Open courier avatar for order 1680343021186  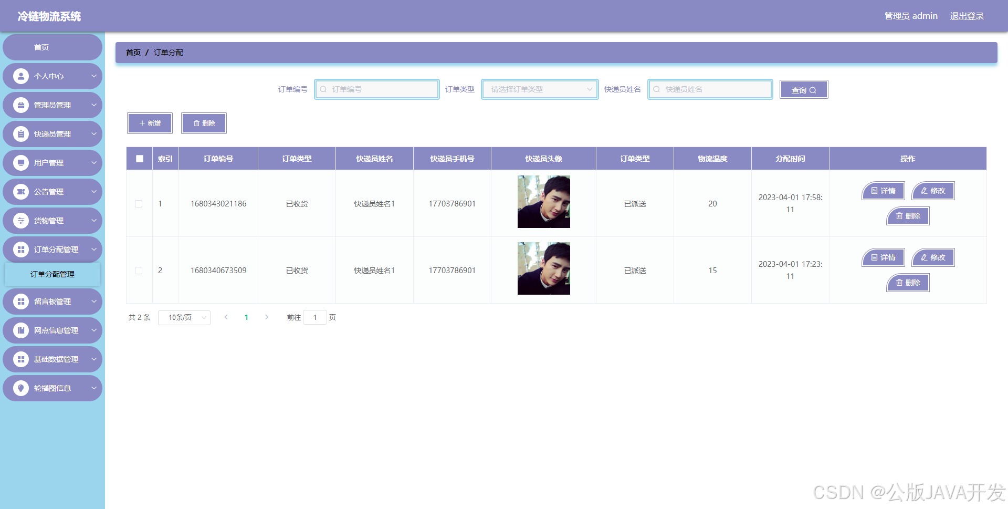point(544,202)
